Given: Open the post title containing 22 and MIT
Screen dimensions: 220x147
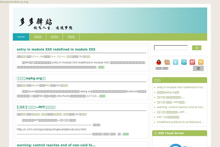Looking at the screenshot, I should click(36, 107).
